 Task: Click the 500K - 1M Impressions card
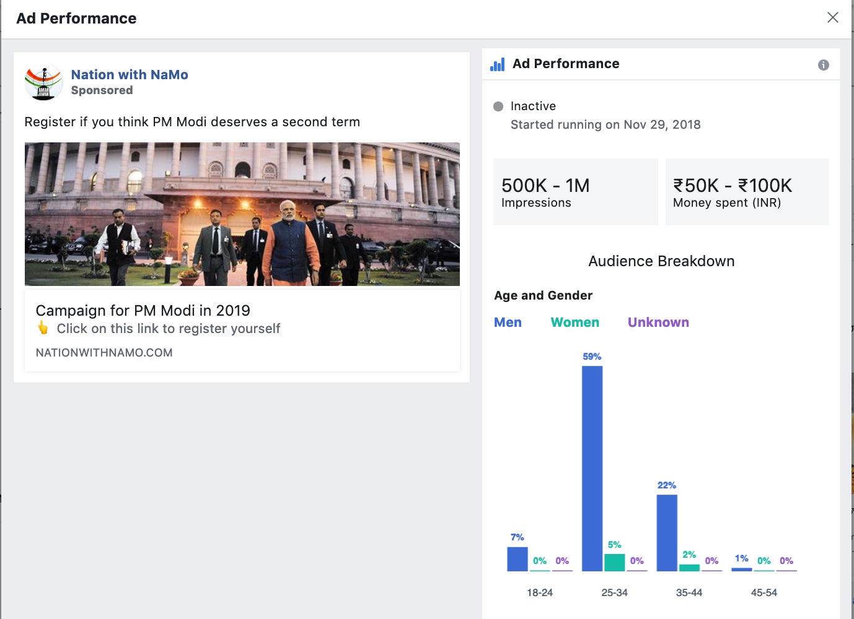(x=575, y=192)
